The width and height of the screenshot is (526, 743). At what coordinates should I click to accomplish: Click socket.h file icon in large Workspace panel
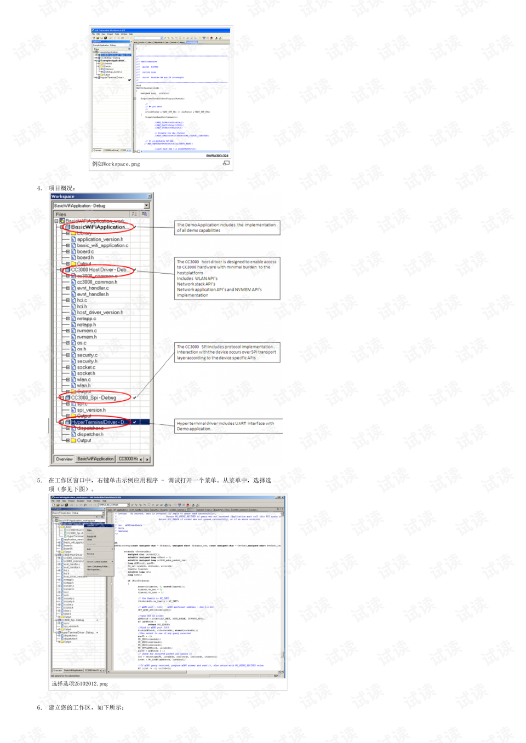point(73,373)
